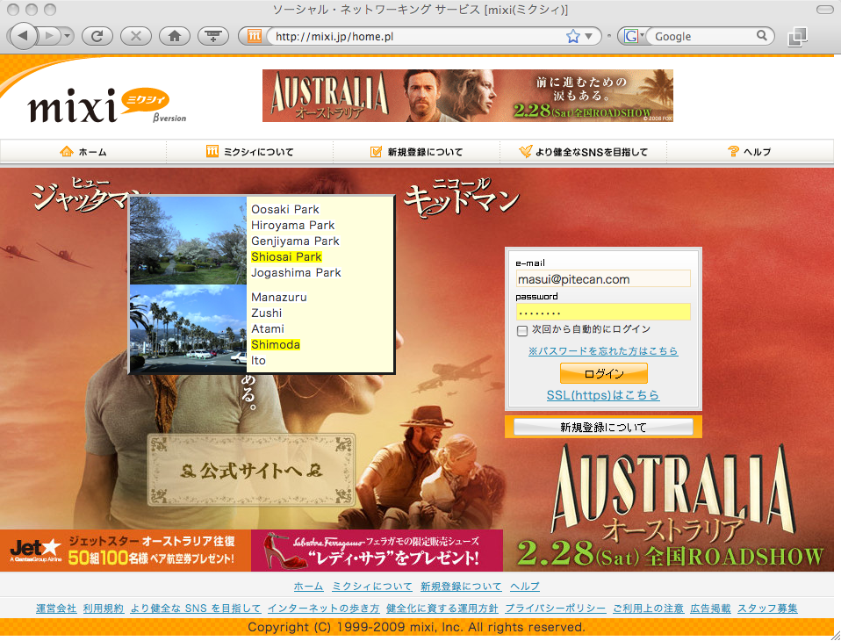The height and width of the screenshot is (641, 841).
Task: Open the 広告掲載 footer link
Action: (x=711, y=609)
